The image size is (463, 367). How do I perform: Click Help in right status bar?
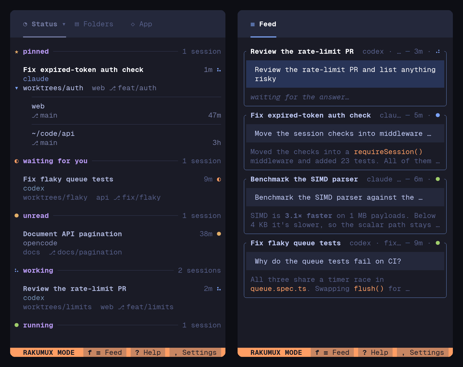pyautogui.click(x=375, y=353)
